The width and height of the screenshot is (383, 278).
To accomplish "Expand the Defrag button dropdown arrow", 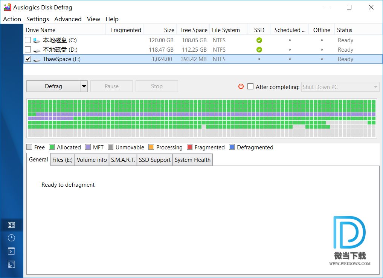I will pyautogui.click(x=84, y=86).
